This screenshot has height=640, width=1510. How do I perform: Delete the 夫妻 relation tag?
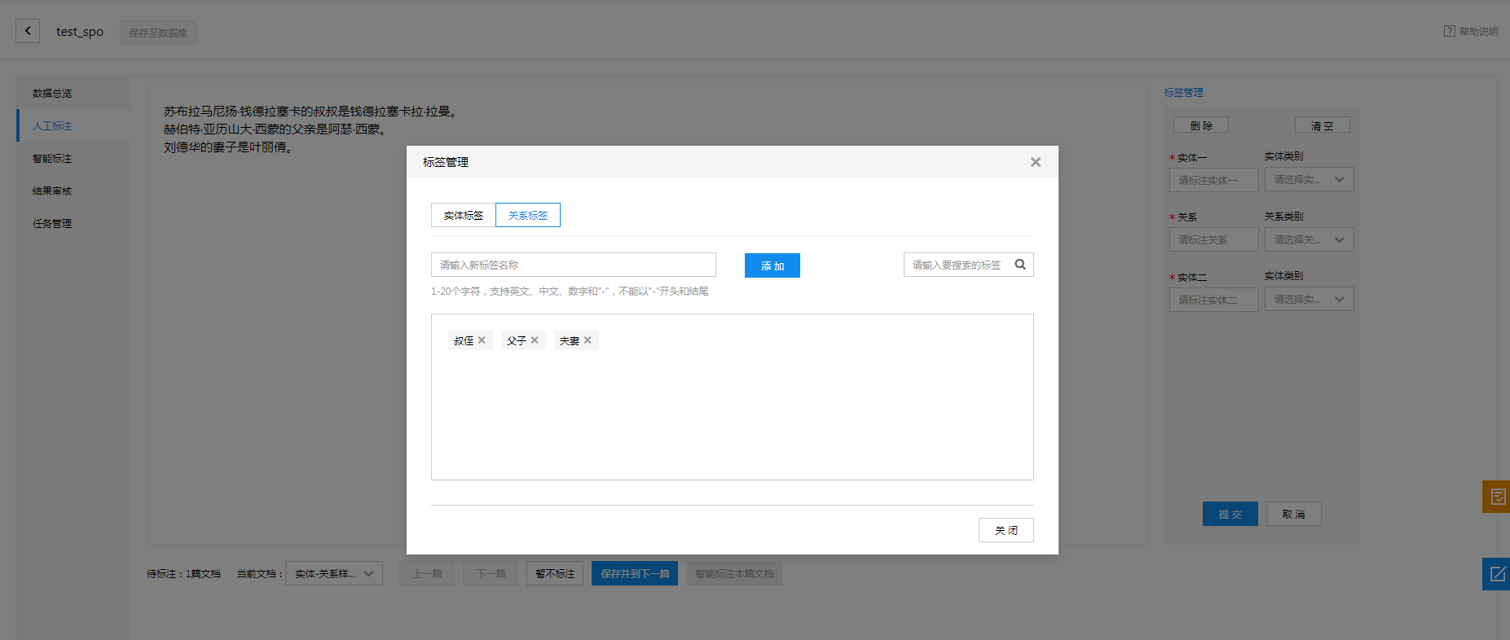pyautogui.click(x=588, y=340)
